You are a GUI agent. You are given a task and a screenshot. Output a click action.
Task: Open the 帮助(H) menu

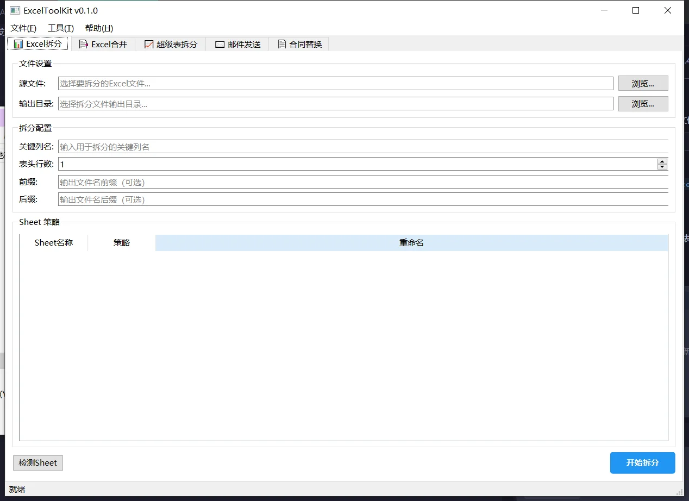[99, 28]
